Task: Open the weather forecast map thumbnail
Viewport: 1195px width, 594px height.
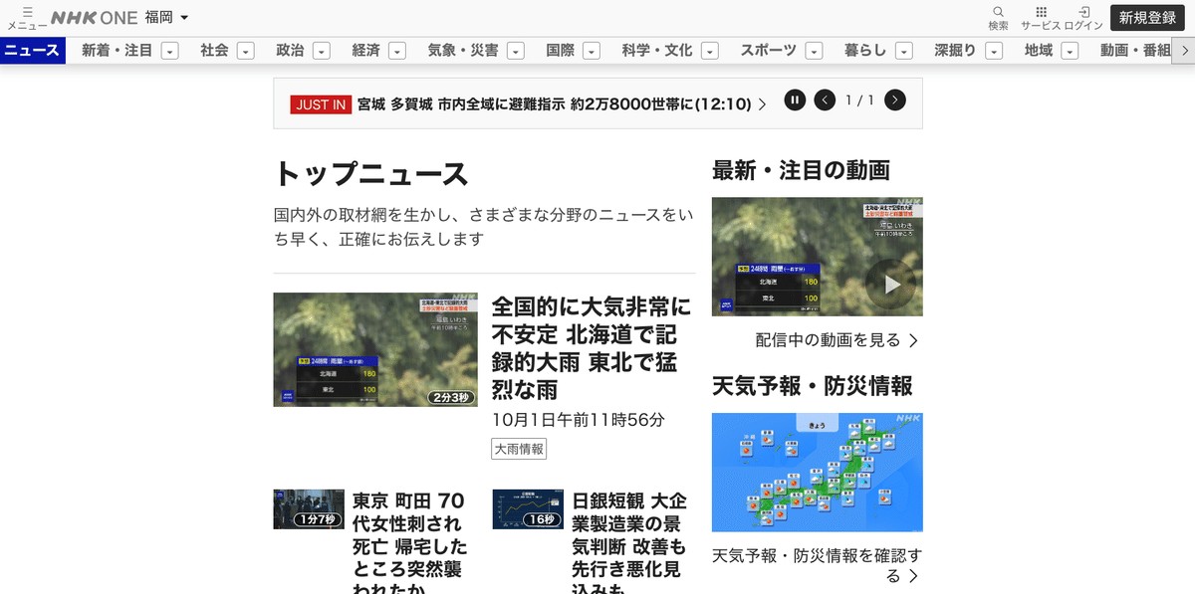Action: click(817, 473)
